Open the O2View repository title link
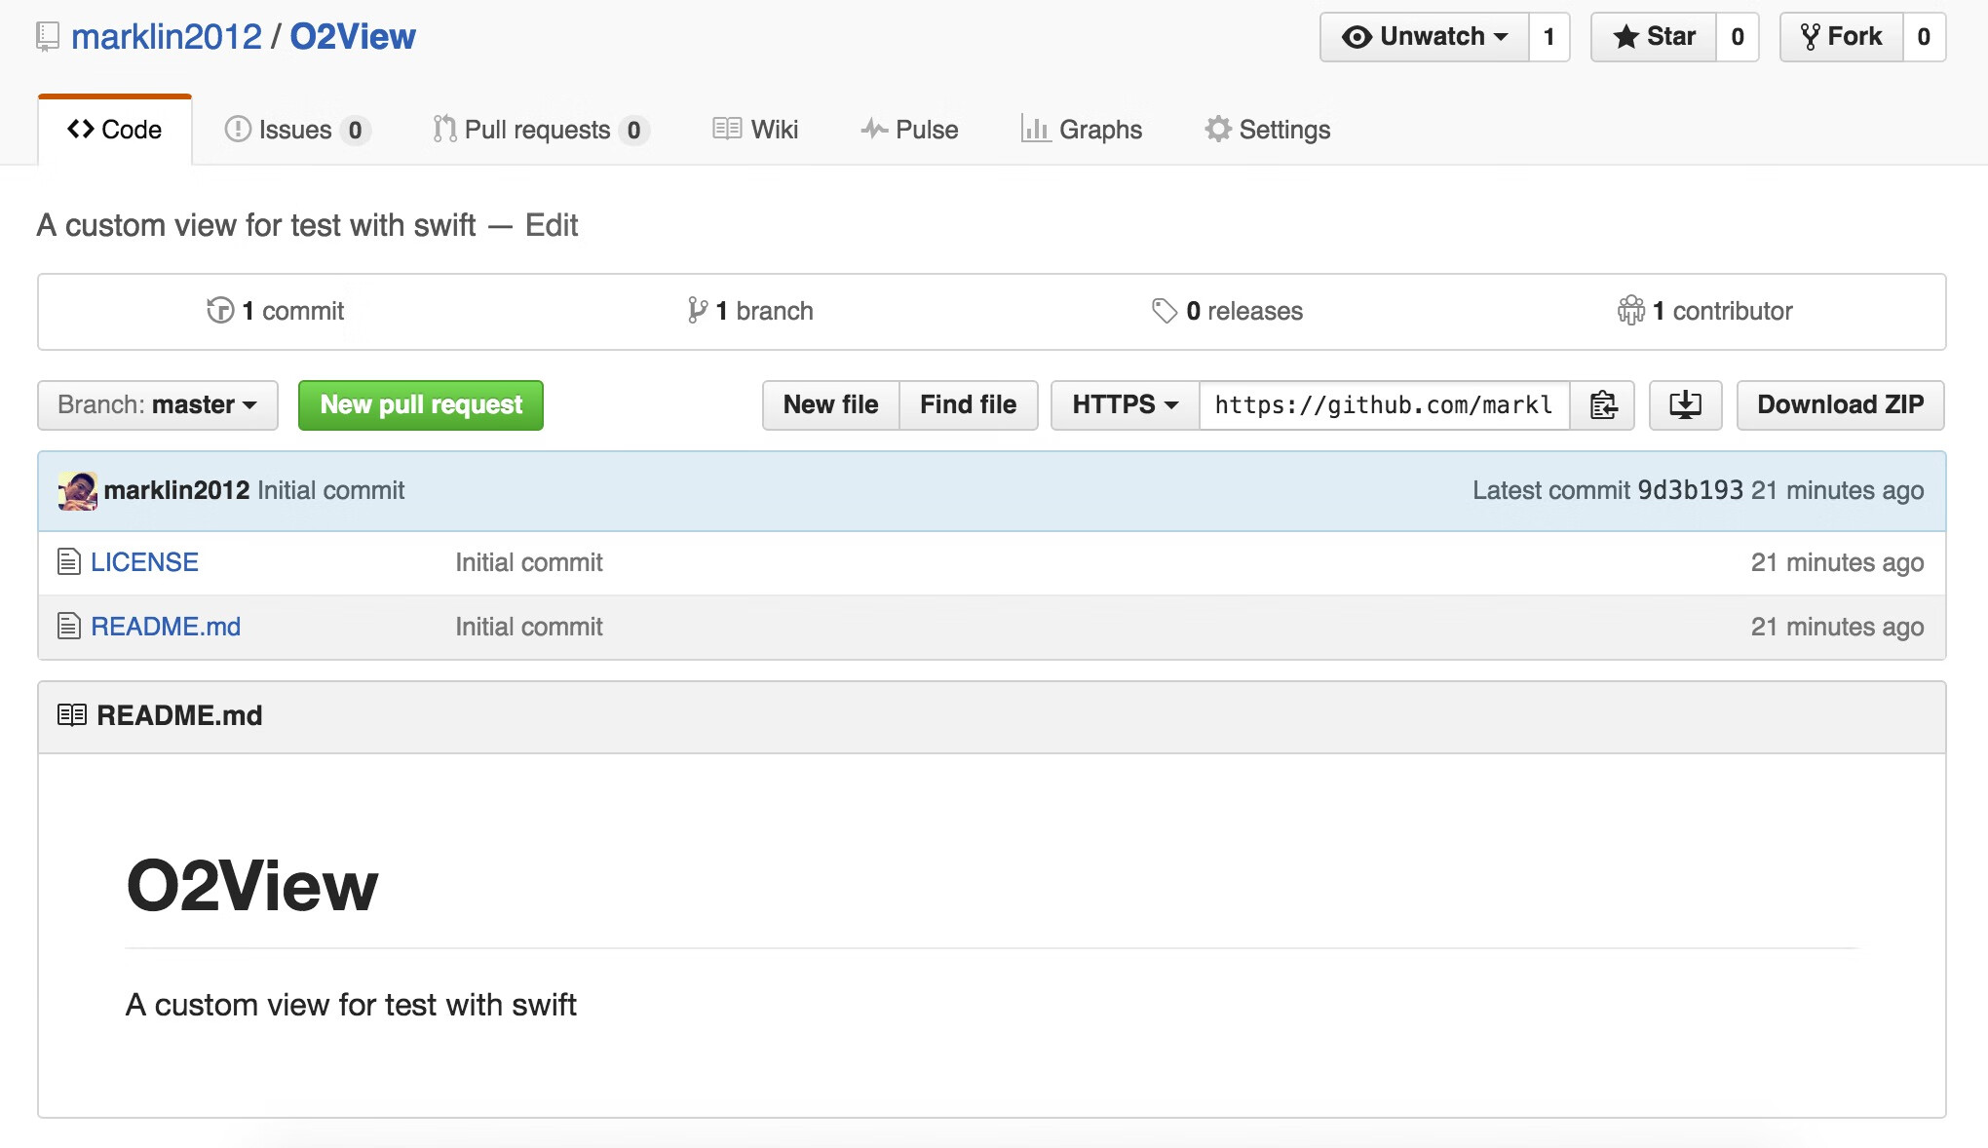This screenshot has width=1988, height=1148. pyautogui.click(x=353, y=37)
